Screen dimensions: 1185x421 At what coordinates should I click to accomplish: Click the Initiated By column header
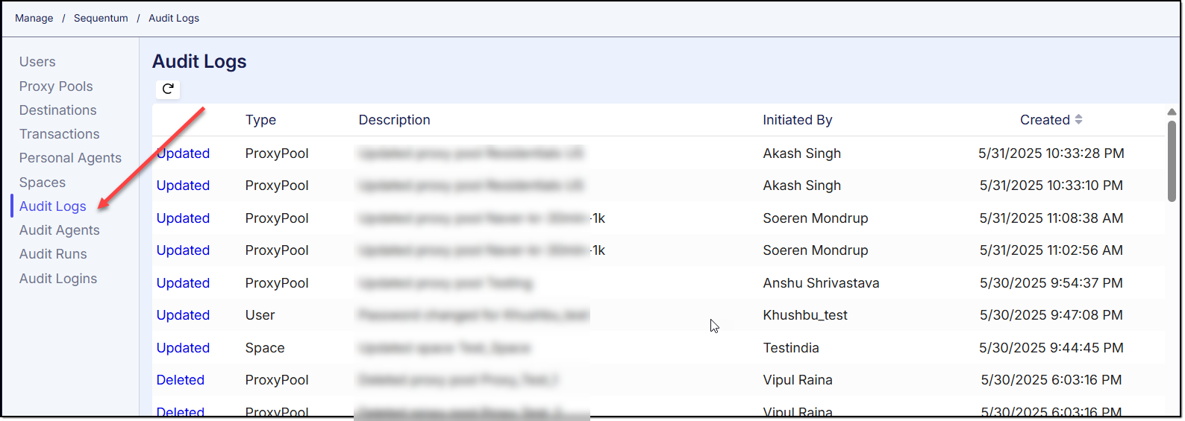(x=797, y=120)
